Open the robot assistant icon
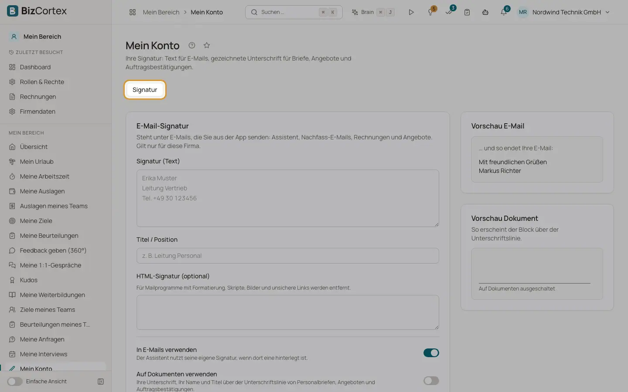The image size is (628, 392). 485,12
